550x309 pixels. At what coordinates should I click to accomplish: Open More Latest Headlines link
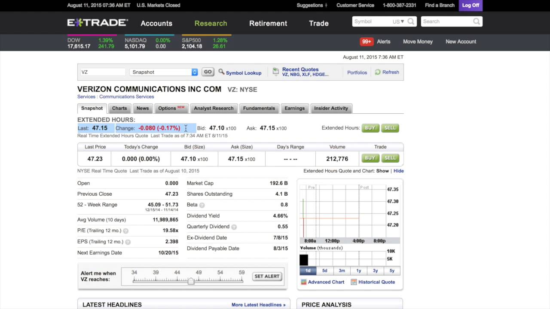click(x=258, y=305)
